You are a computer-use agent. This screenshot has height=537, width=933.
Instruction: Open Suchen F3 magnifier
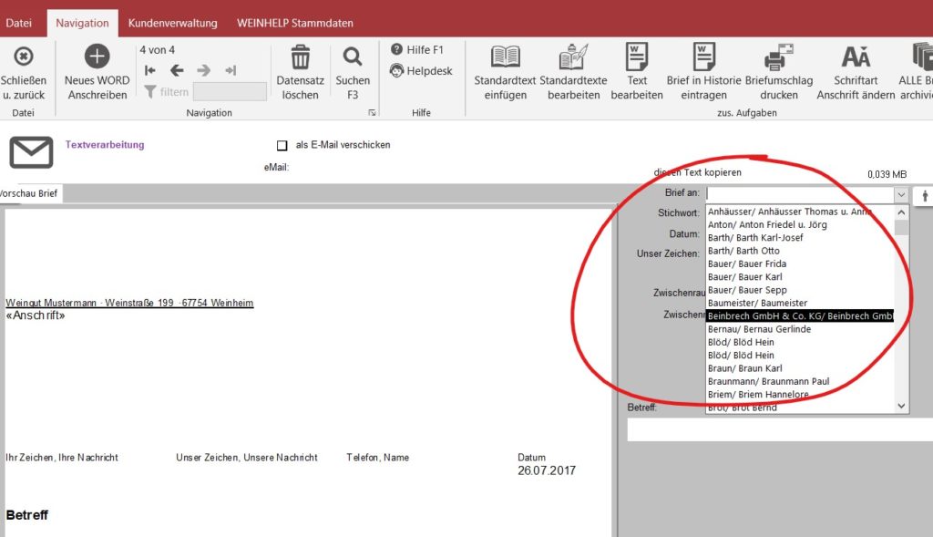click(353, 57)
